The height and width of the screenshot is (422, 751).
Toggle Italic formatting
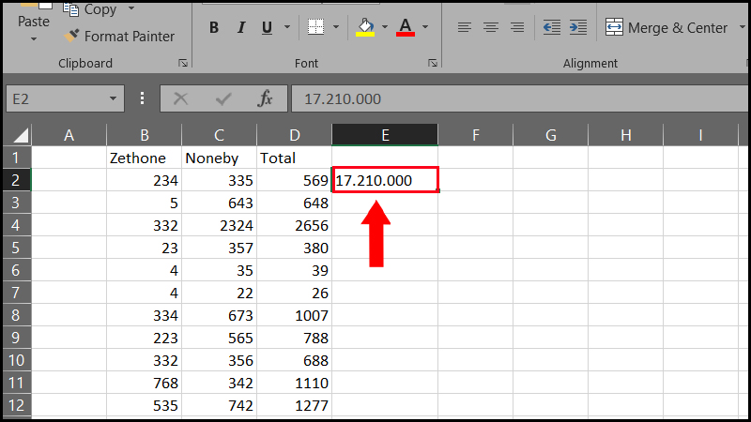pyautogui.click(x=241, y=28)
